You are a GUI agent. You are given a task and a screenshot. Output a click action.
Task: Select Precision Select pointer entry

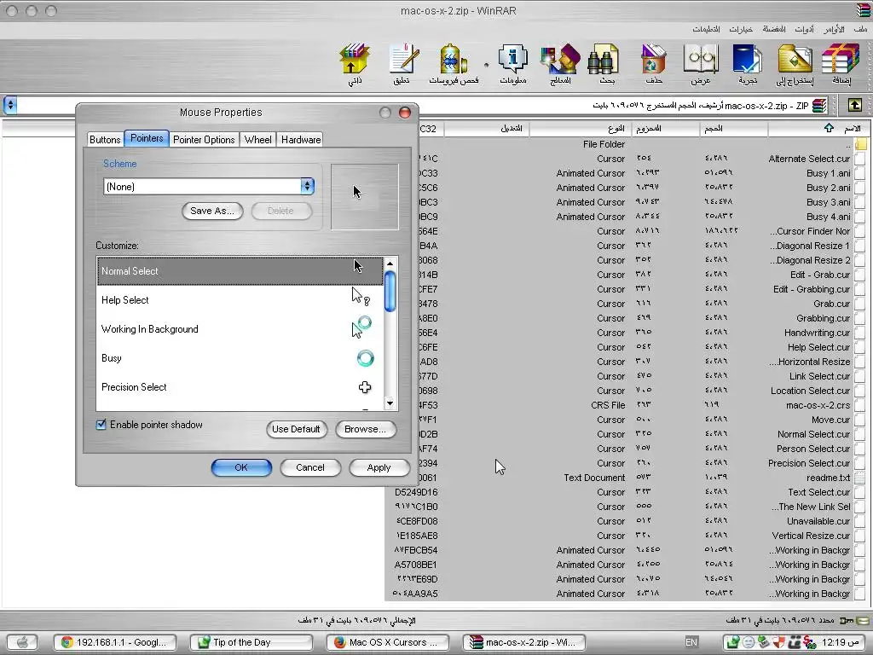pyautogui.click(x=240, y=387)
